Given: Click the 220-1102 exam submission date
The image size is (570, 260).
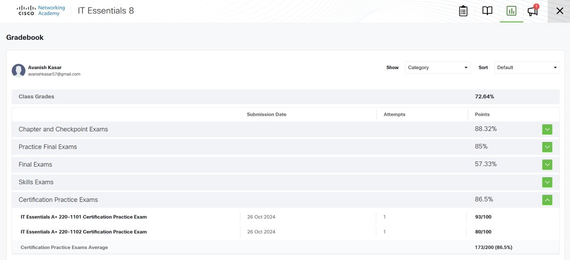Looking at the screenshot, I should click(261, 232).
